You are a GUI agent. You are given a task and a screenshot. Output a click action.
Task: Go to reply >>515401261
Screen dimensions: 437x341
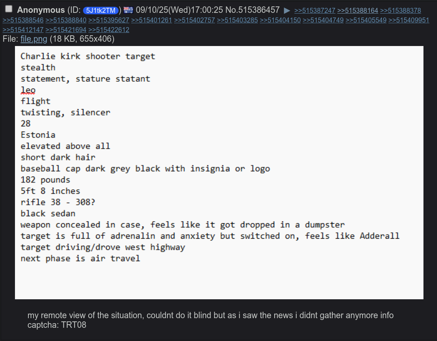pyautogui.click(x=152, y=20)
